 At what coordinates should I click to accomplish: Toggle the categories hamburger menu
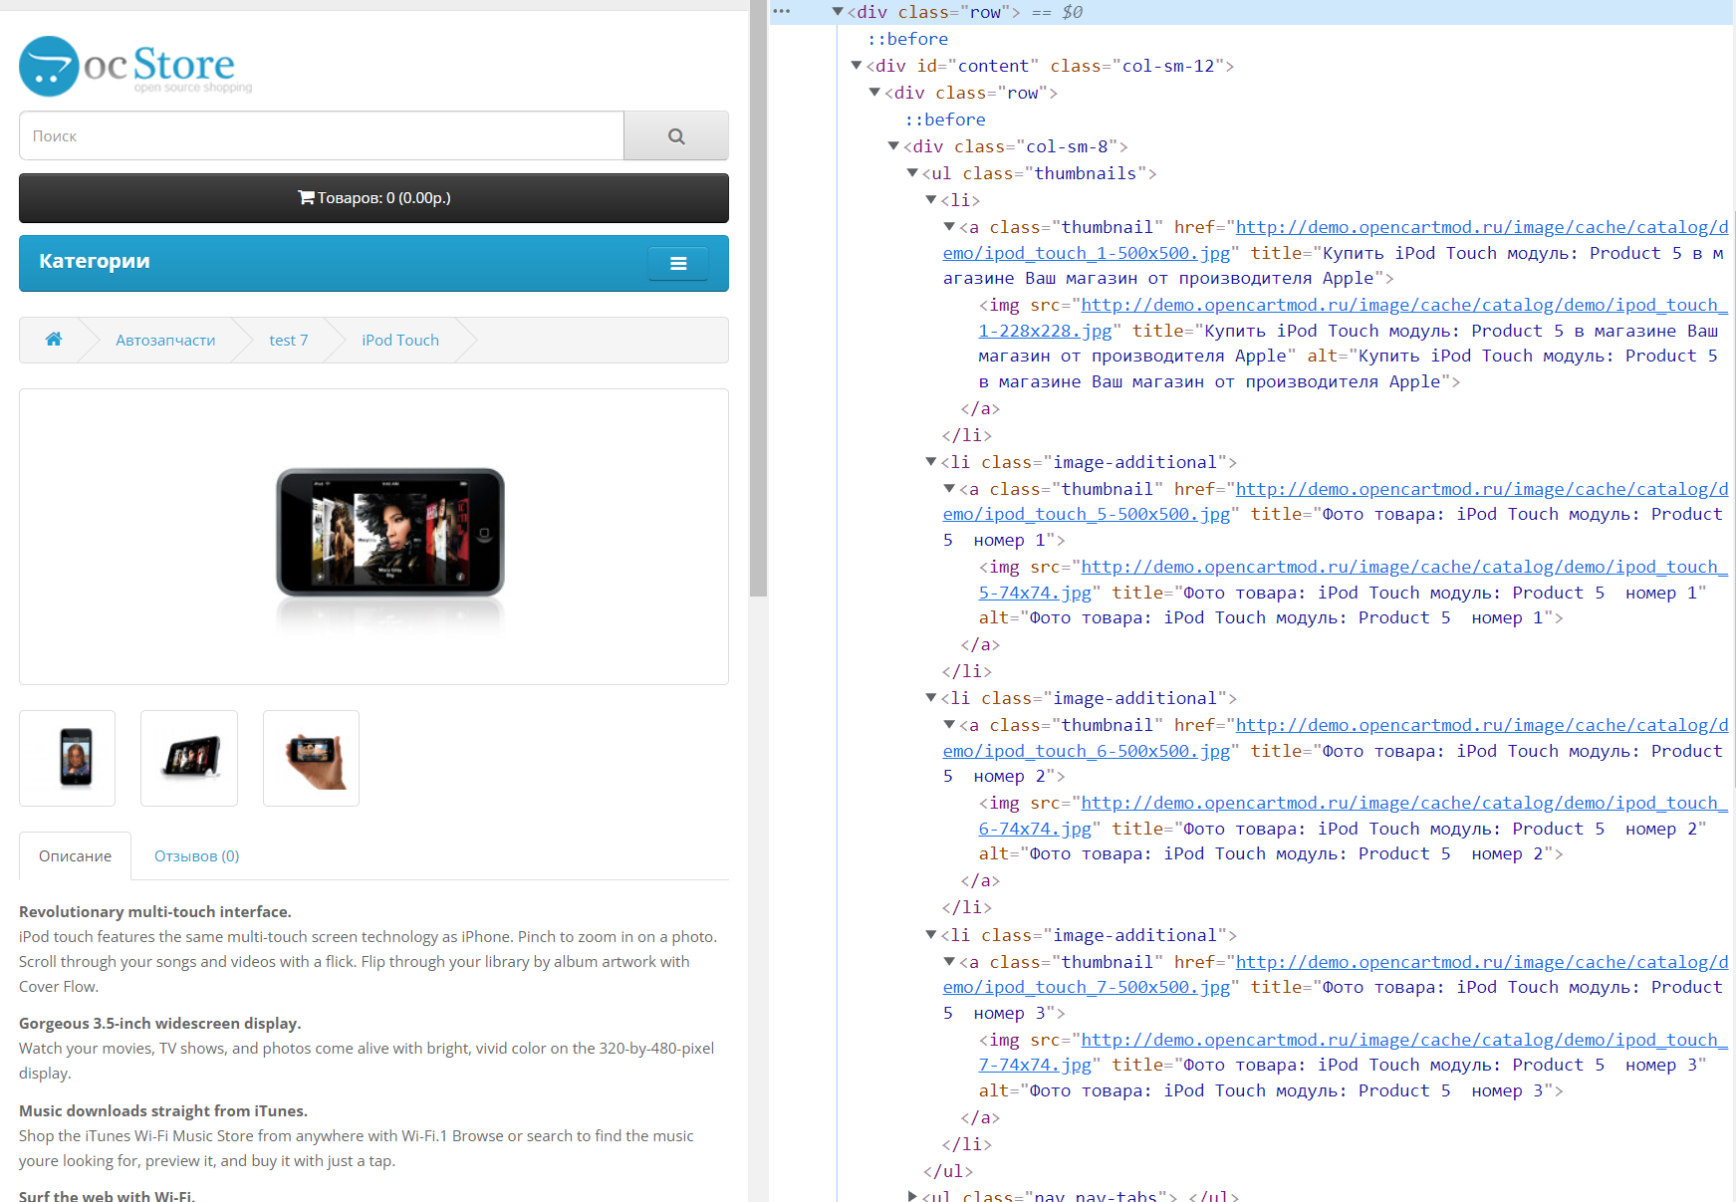[x=677, y=264]
